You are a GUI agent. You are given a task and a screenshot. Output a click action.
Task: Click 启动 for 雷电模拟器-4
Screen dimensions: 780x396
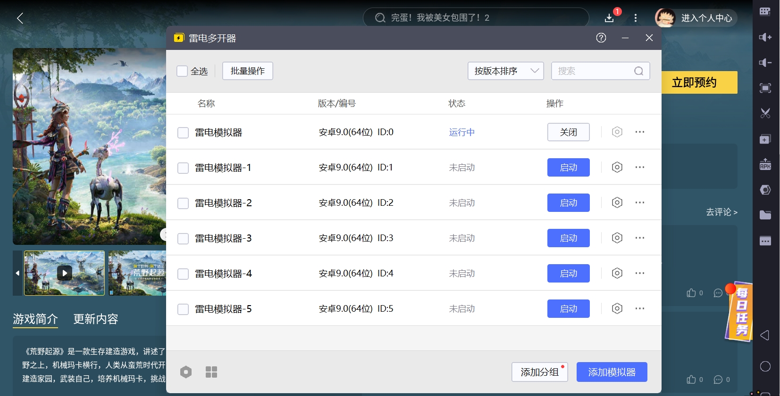point(568,273)
